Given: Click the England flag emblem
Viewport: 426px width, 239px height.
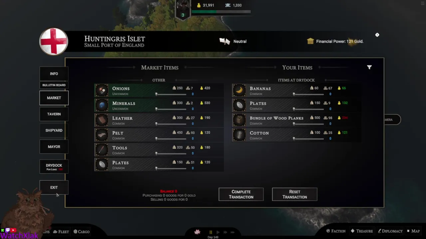Looking at the screenshot, I should tap(54, 41).
